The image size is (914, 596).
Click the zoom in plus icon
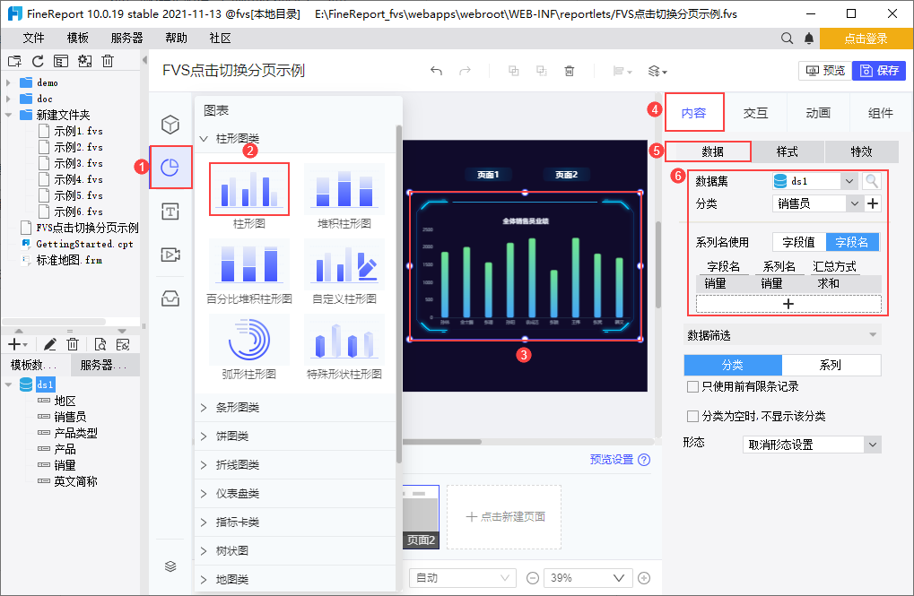[x=644, y=578]
